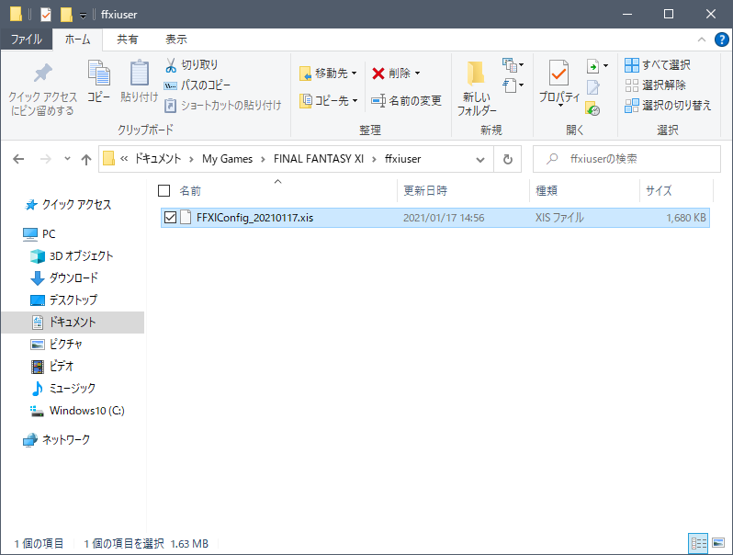Select all items
The height and width of the screenshot is (555, 733).
[658, 65]
